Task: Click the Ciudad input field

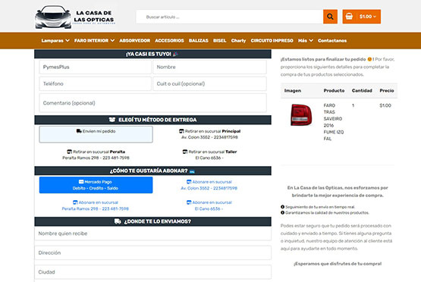Action: [x=152, y=272]
